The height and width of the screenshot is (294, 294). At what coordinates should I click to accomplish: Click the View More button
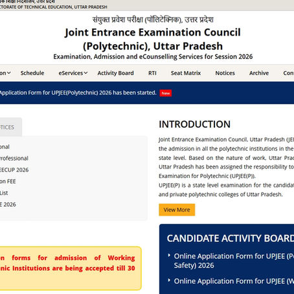click(x=177, y=210)
